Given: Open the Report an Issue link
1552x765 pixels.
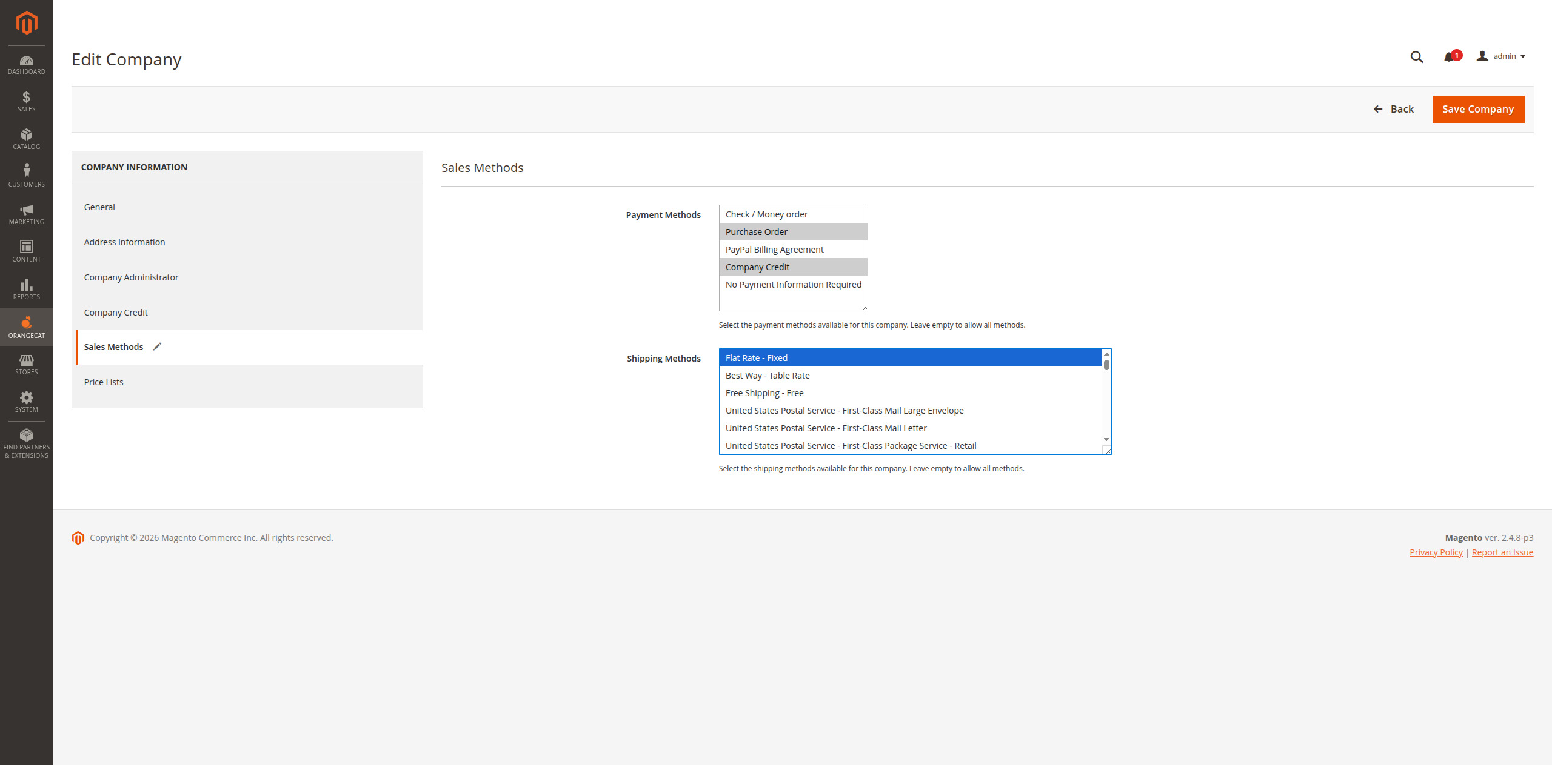Looking at the screenshot, I should click(1502, 552).
